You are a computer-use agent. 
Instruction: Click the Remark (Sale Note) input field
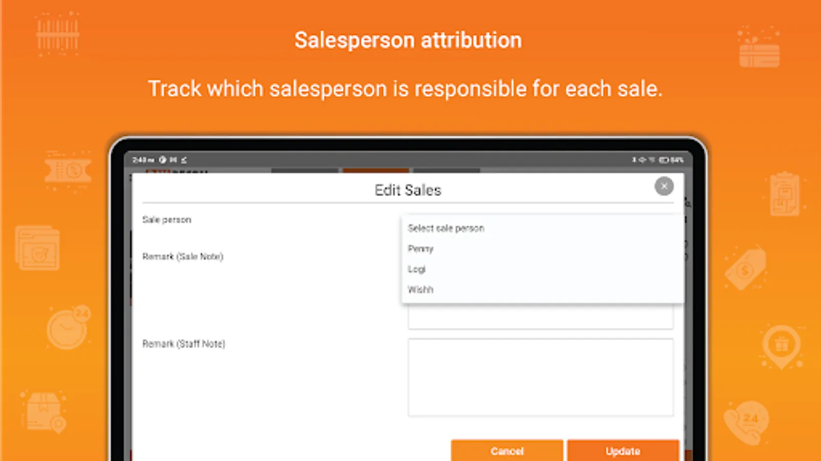coord(540,318)
